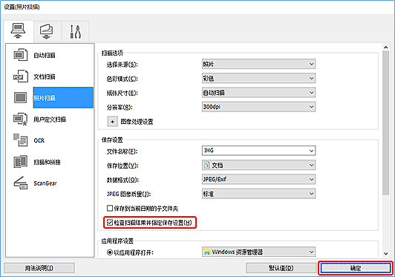Click the ScanGear scanner icon
Screen dimensions: 395x277
click(20, 183)
